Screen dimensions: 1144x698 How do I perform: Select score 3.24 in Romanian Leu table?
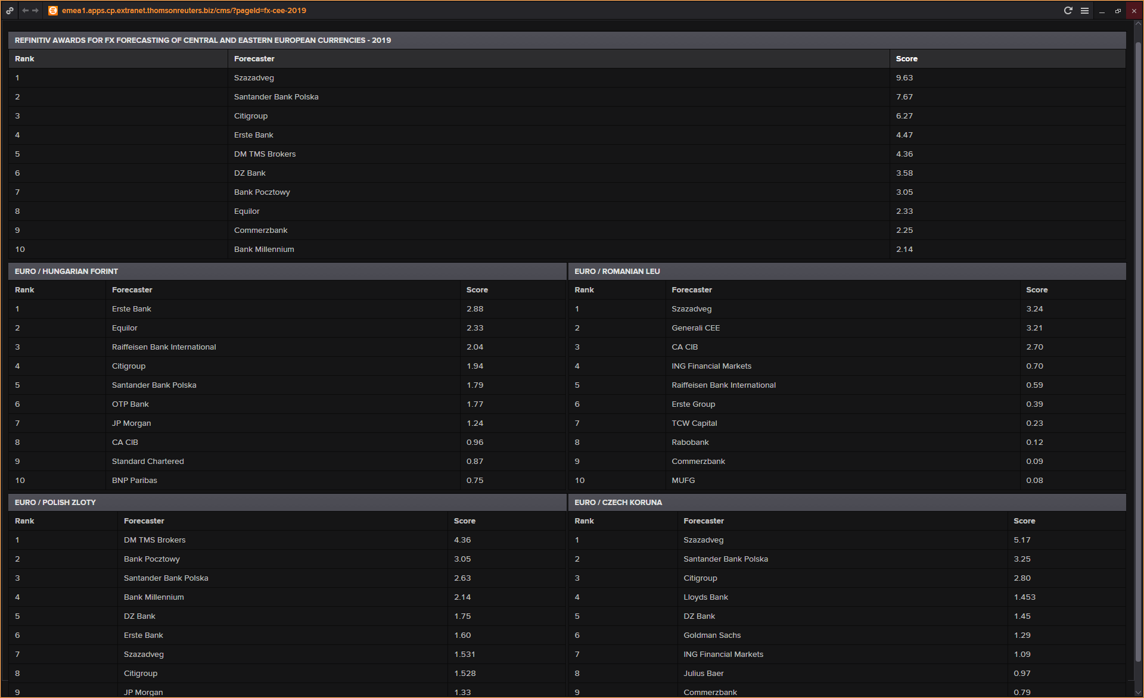[1034, 309]
